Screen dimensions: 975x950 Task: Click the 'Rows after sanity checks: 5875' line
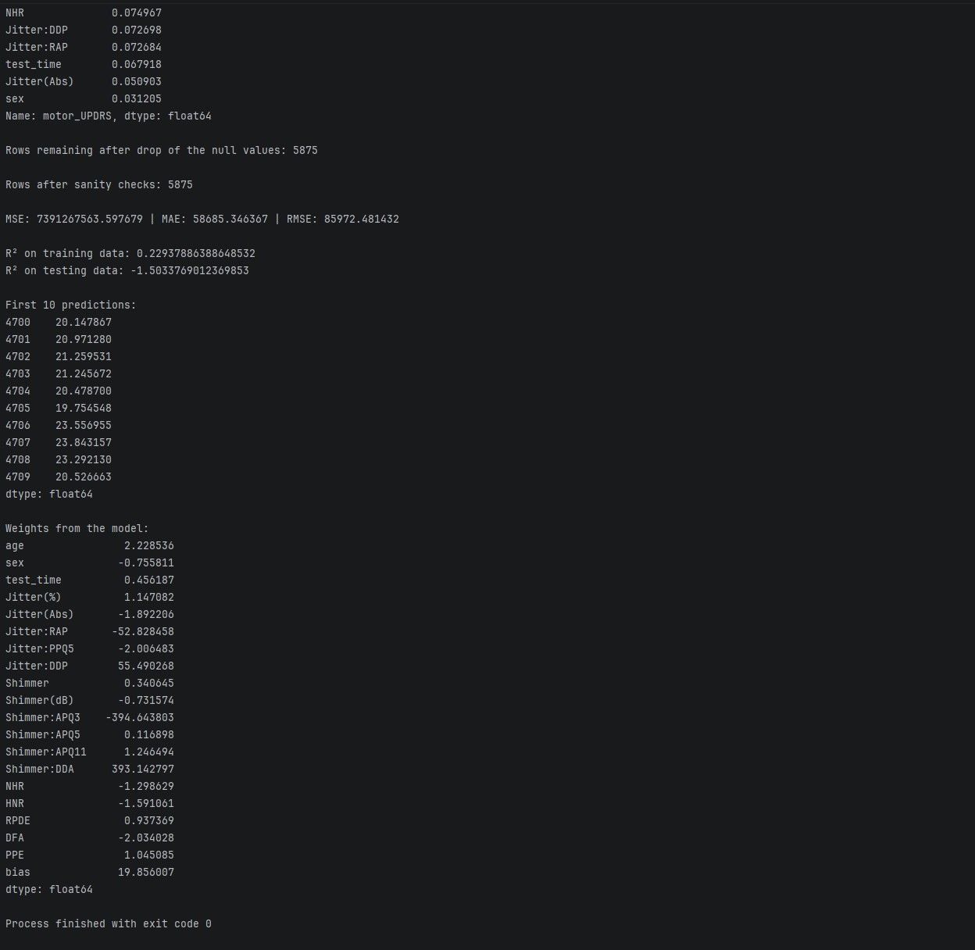point(98,185)
